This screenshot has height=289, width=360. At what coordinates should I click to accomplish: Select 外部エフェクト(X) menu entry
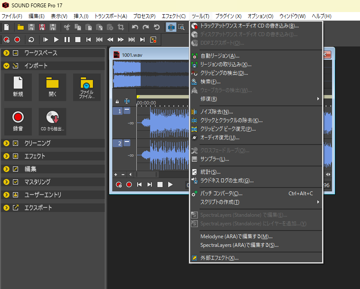(256, 258)
